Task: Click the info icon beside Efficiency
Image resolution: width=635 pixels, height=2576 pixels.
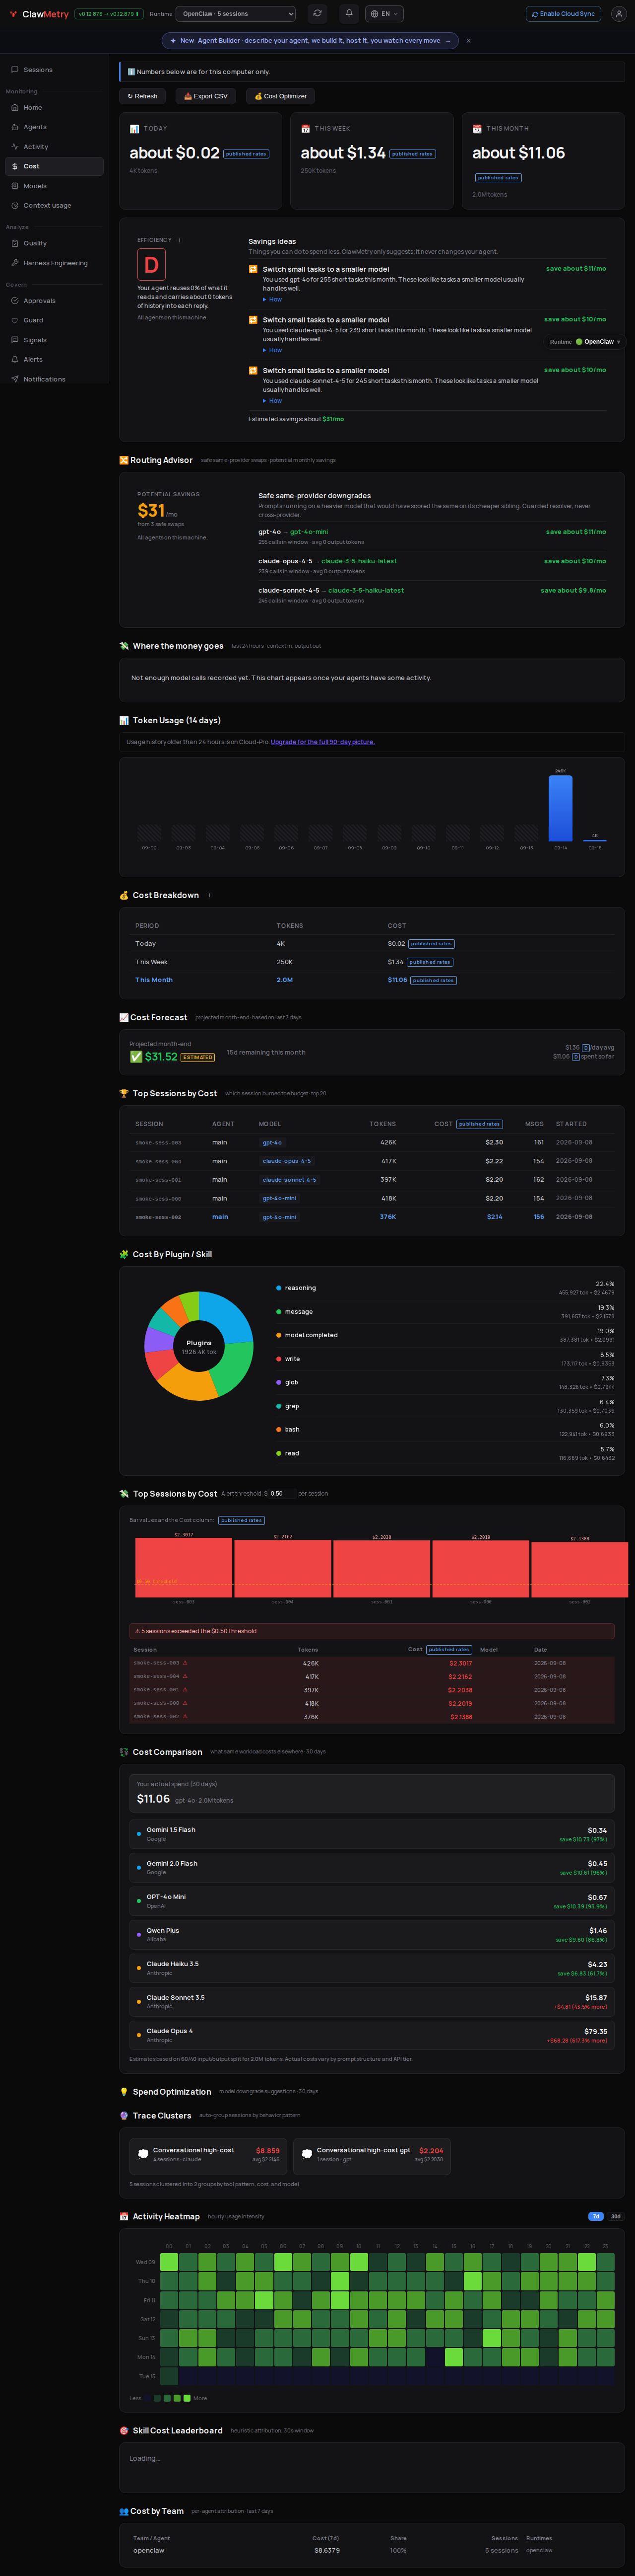Action: pos(179,240)
